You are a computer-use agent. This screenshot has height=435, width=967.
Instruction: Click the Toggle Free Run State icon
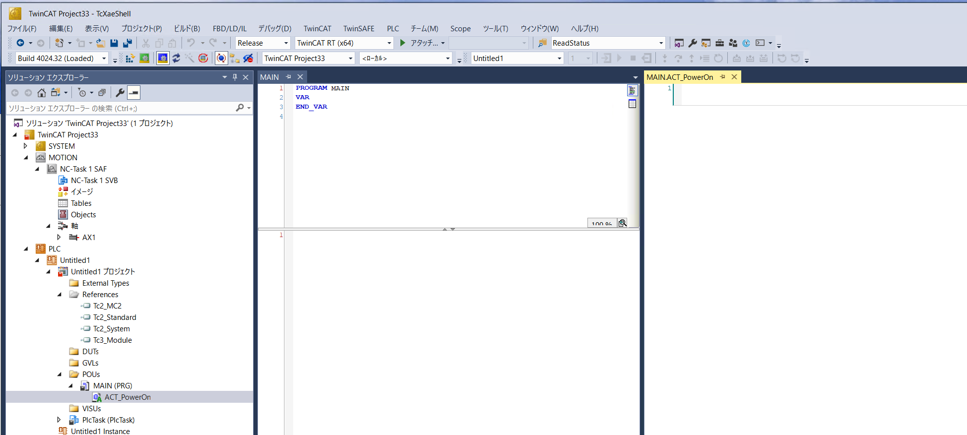(x=203, y=59)
